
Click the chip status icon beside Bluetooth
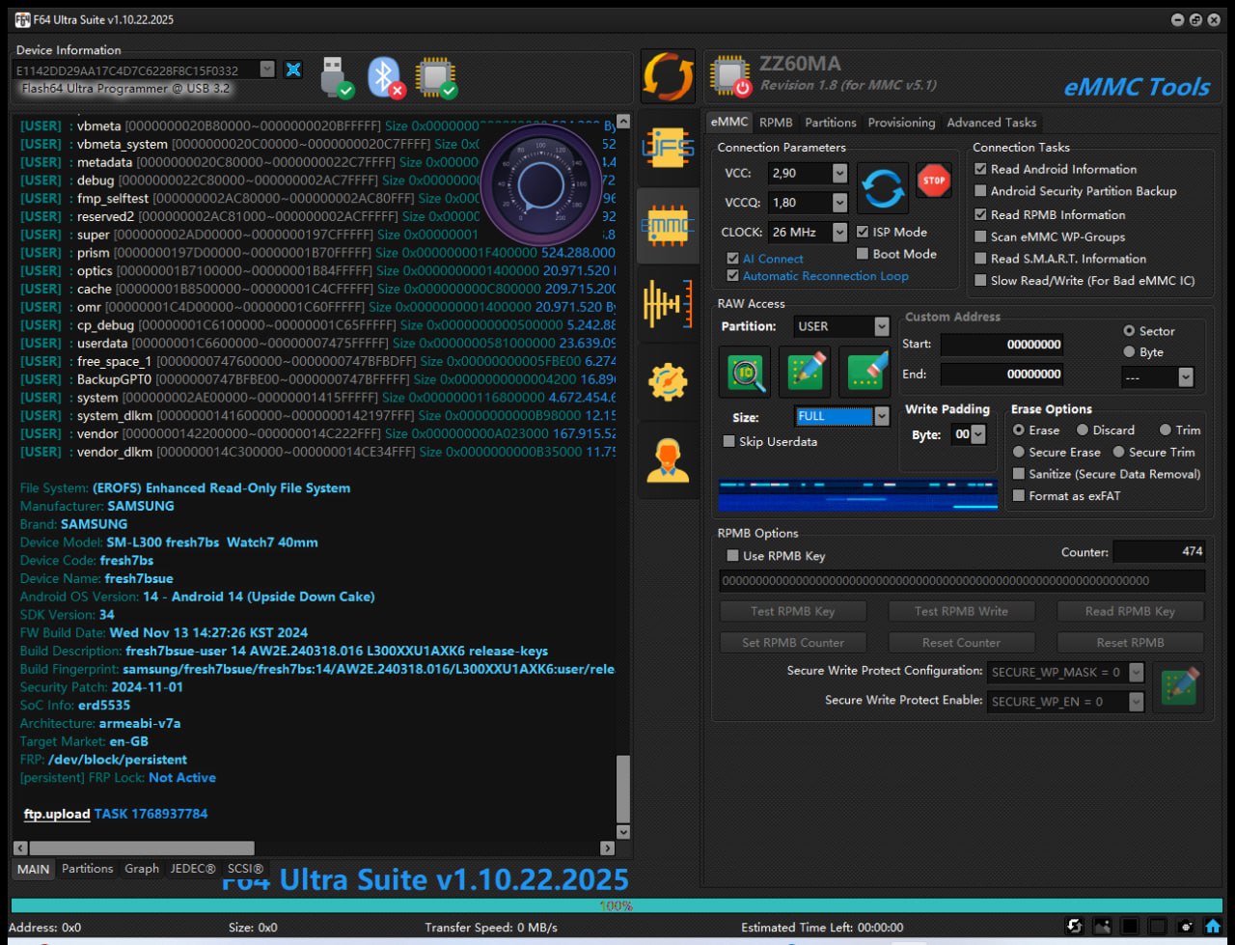436,77
